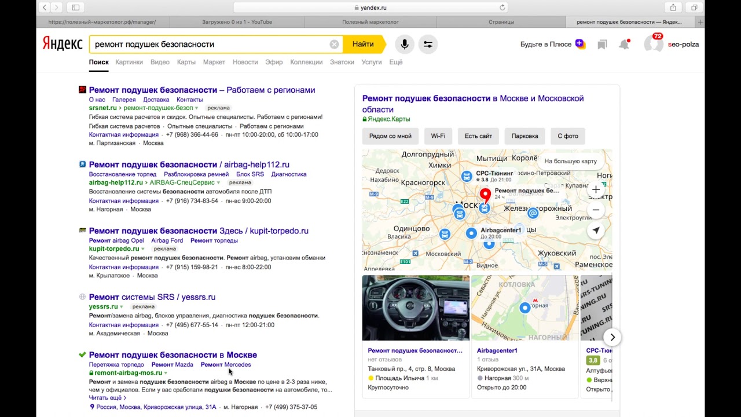Screen dimensions: 741x417
Task: Click the car dashboard photo thumbnail
Action: tap(416, 308)
